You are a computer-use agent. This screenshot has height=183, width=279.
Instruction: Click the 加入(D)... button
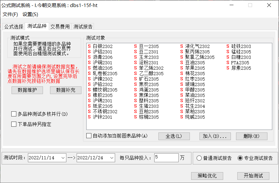coord(215,136)
